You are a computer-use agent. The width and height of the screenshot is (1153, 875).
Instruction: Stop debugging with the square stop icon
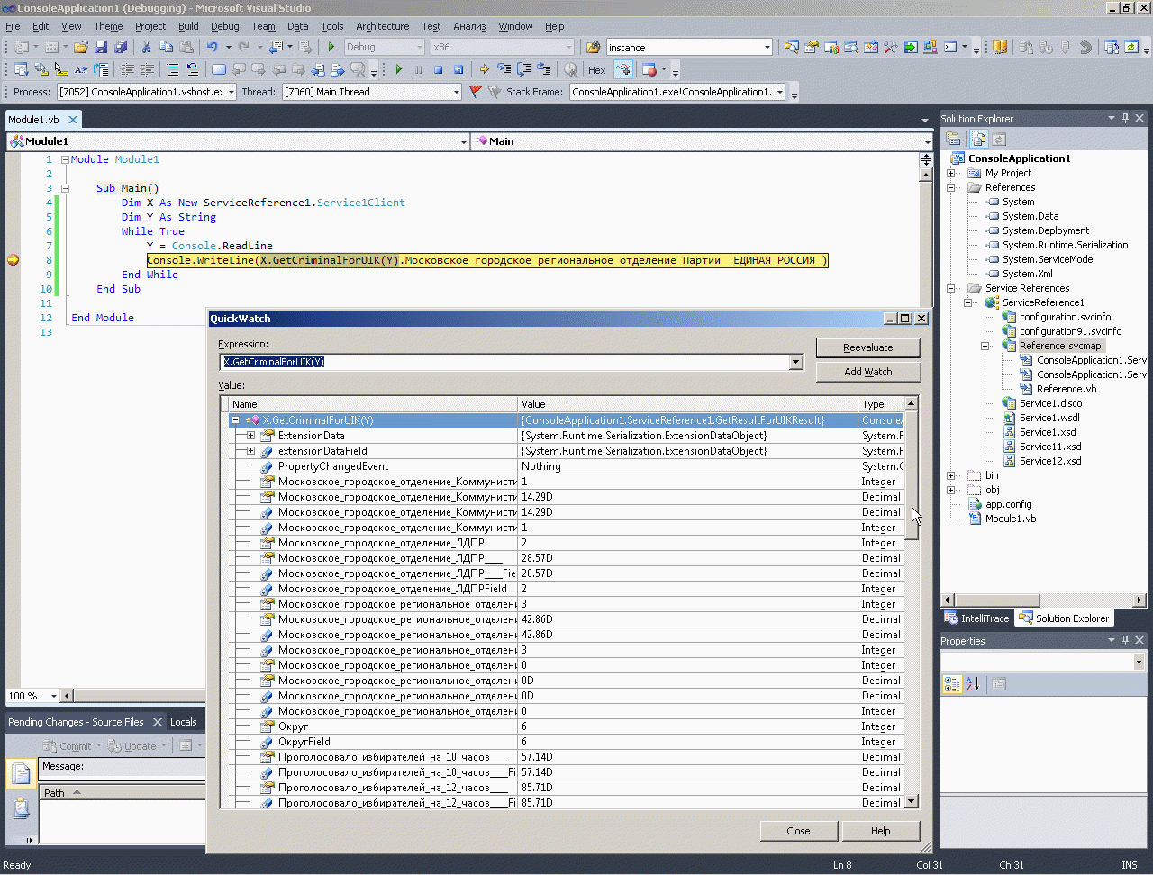439,69
